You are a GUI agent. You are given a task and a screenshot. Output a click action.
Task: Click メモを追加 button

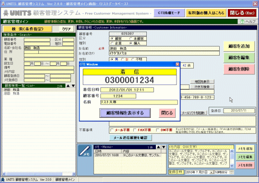tap(245, 149)
